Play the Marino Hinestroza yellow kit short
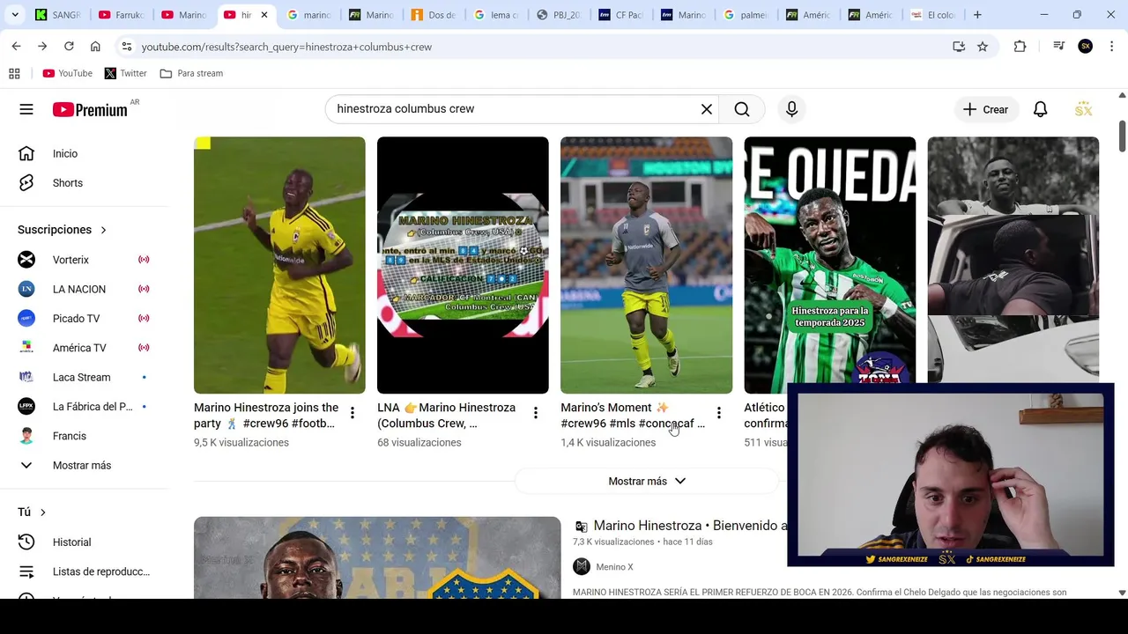 pyautogui.click(x=279, y=265)
